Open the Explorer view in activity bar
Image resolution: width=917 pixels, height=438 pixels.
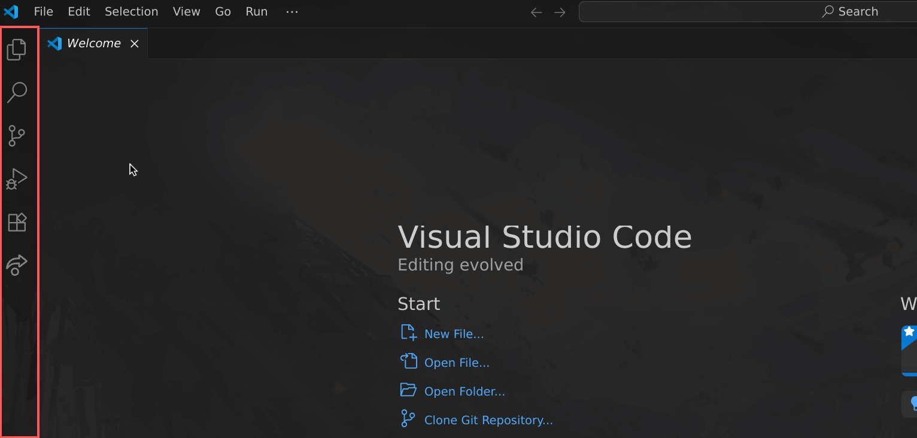[17, 49]
